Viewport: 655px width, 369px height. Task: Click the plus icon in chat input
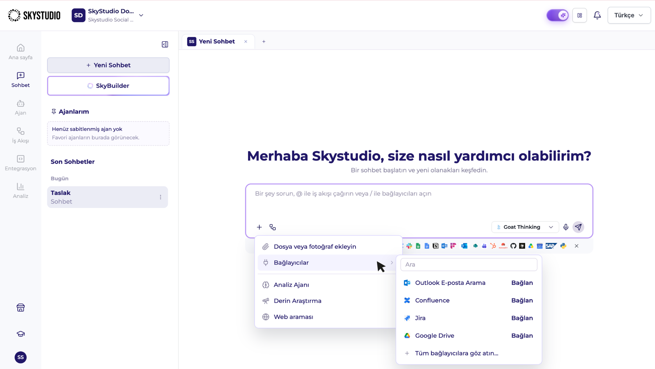(259, 227)
